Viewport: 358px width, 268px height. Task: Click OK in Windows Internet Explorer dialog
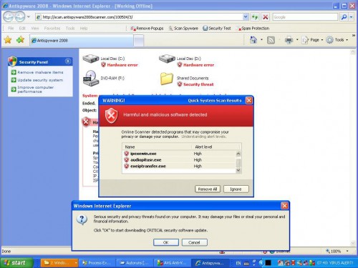pos(166,242)
